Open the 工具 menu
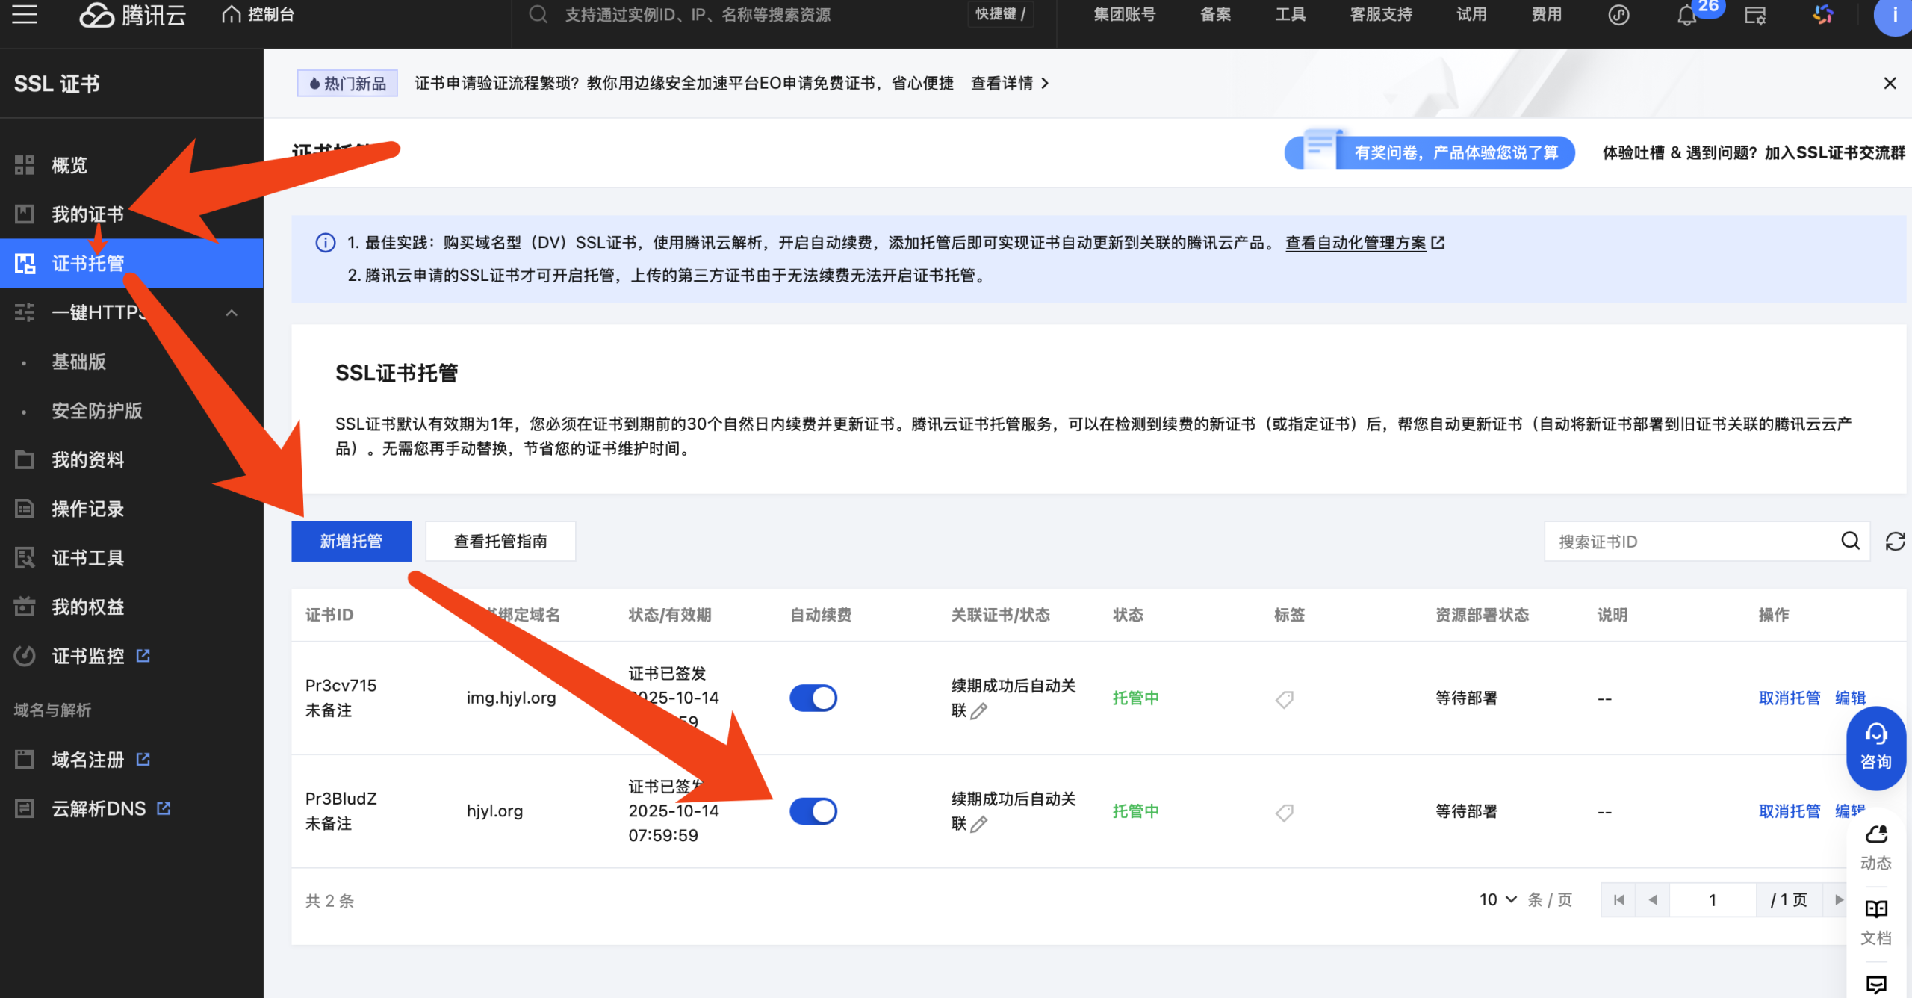 pos(1290,14)
